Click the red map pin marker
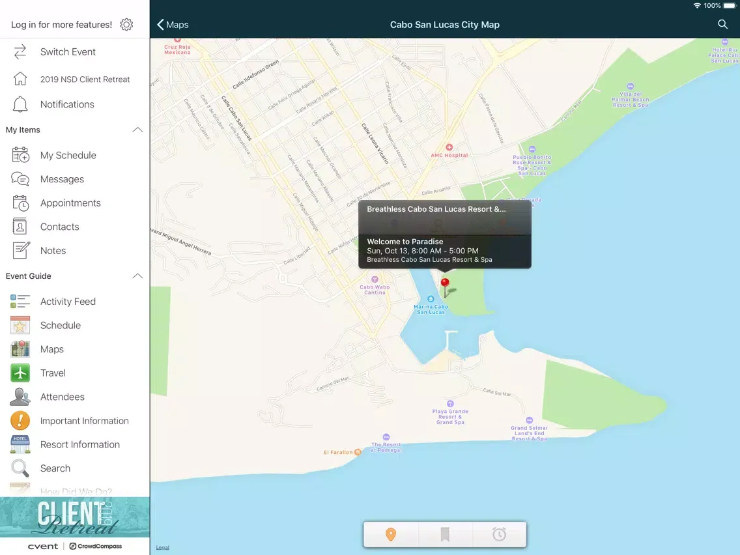This screenshot has height=555, width=740. point(445,287)
